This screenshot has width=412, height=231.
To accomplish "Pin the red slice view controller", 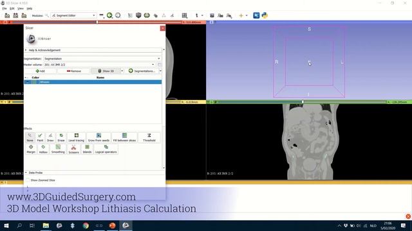I will tap(1, 22).
